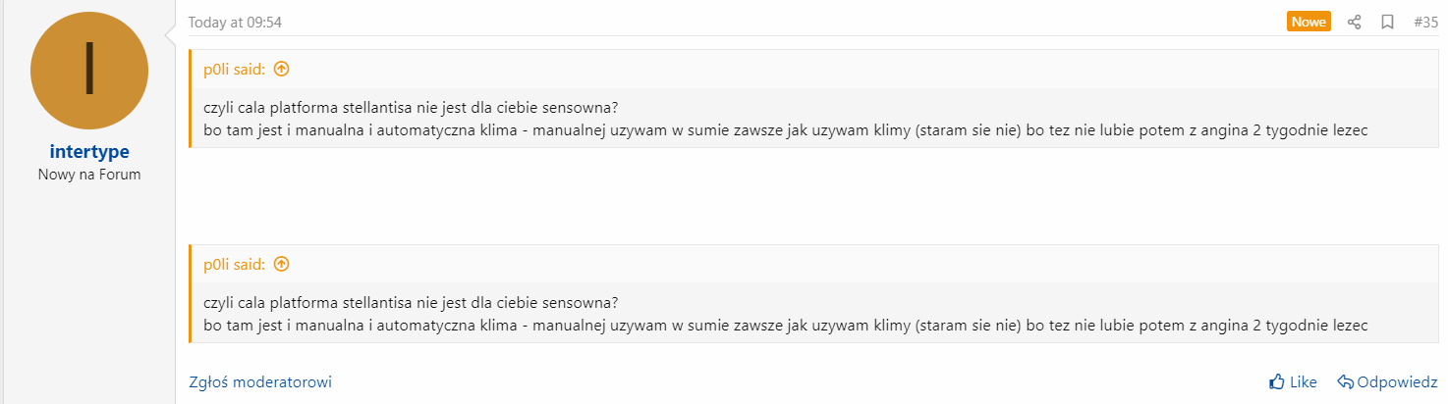Click the share icon for post #35
The width and height of the screenshot is (1448, 404).
pos(1354,22)
